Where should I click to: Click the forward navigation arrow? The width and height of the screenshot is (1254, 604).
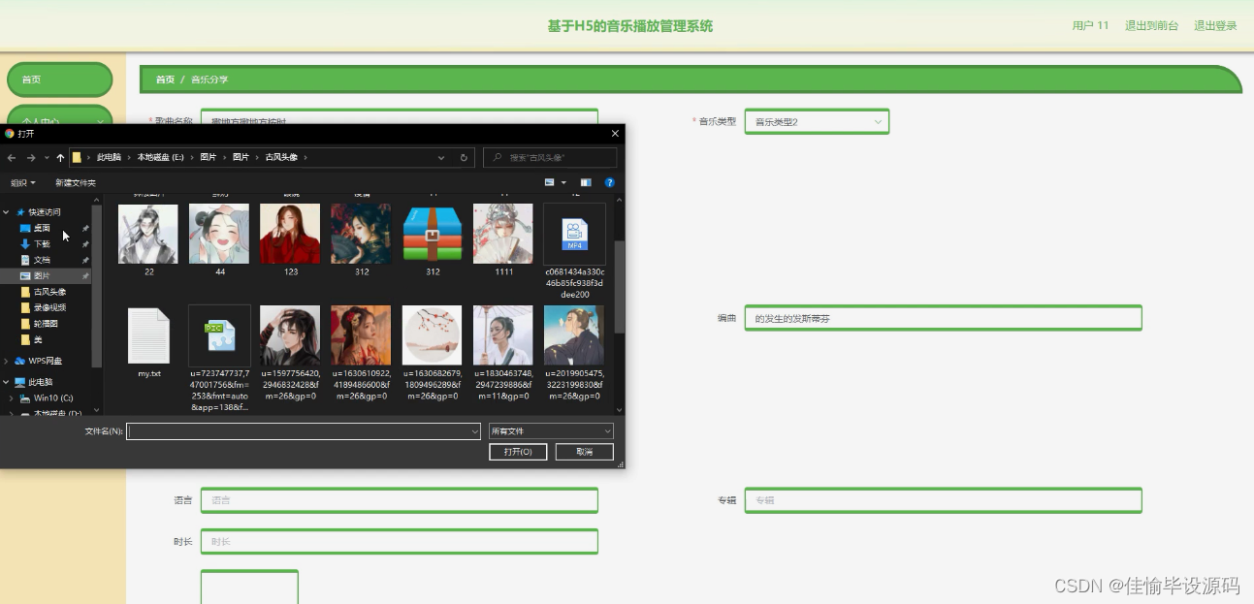30,157
